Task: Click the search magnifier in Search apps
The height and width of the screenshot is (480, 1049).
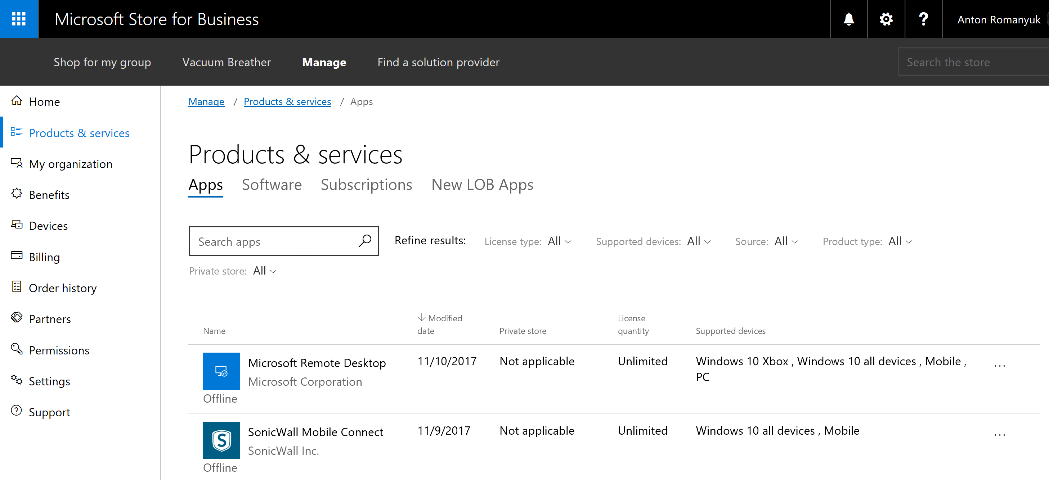Action: [x=365, y=241]
